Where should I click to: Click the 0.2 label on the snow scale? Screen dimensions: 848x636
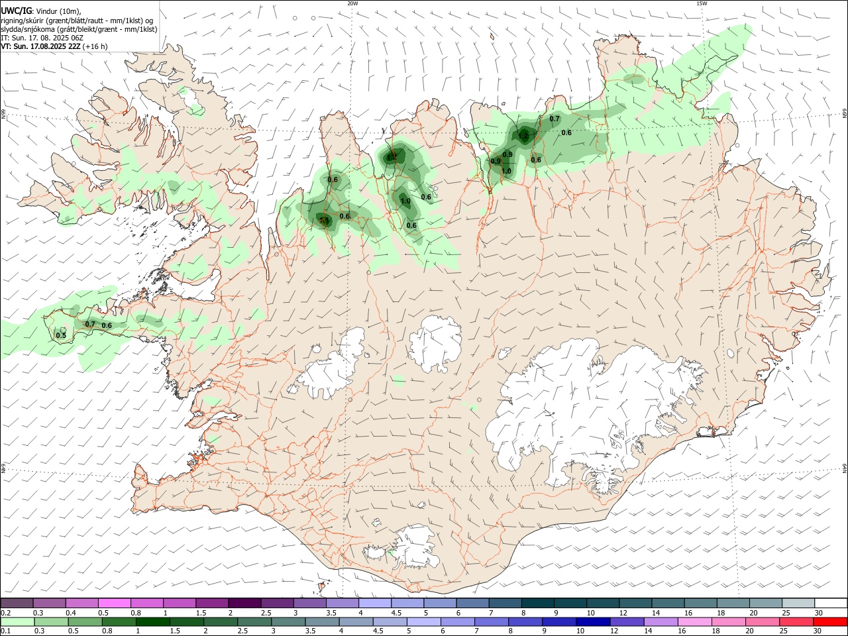[5, 613]
